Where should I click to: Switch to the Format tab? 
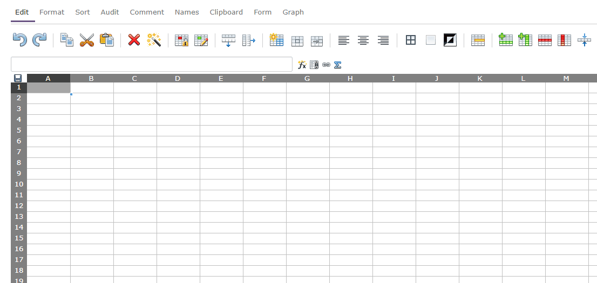[52, 12]
